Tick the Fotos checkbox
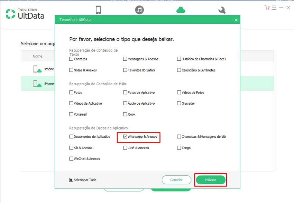Viewport: 294px width, 203px height. click(x=71, y=93)
